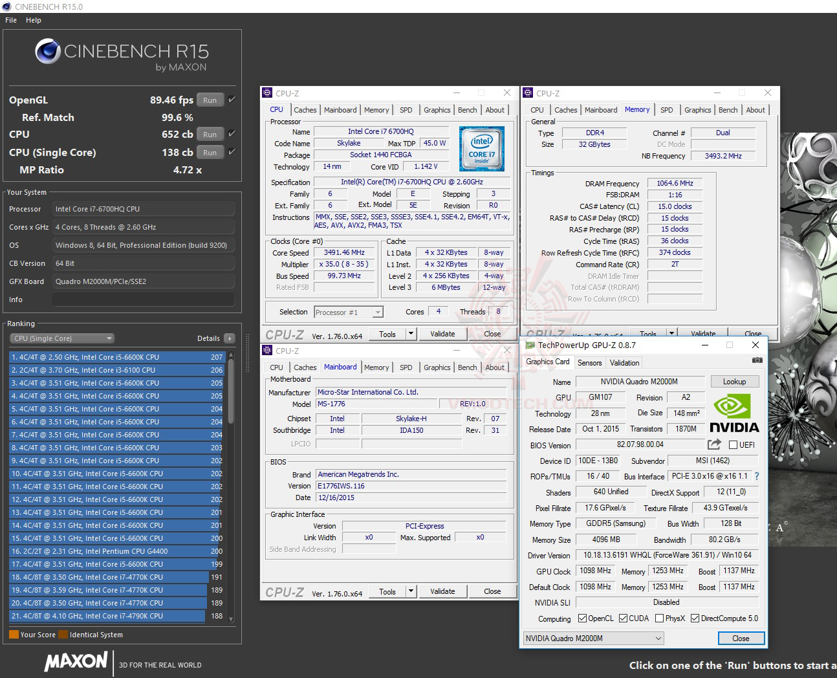The width and height of the screenshot is (837, 678).
Task: Select ranking row 2 Intel Core i3-6100 CPU
Action: 116,370
